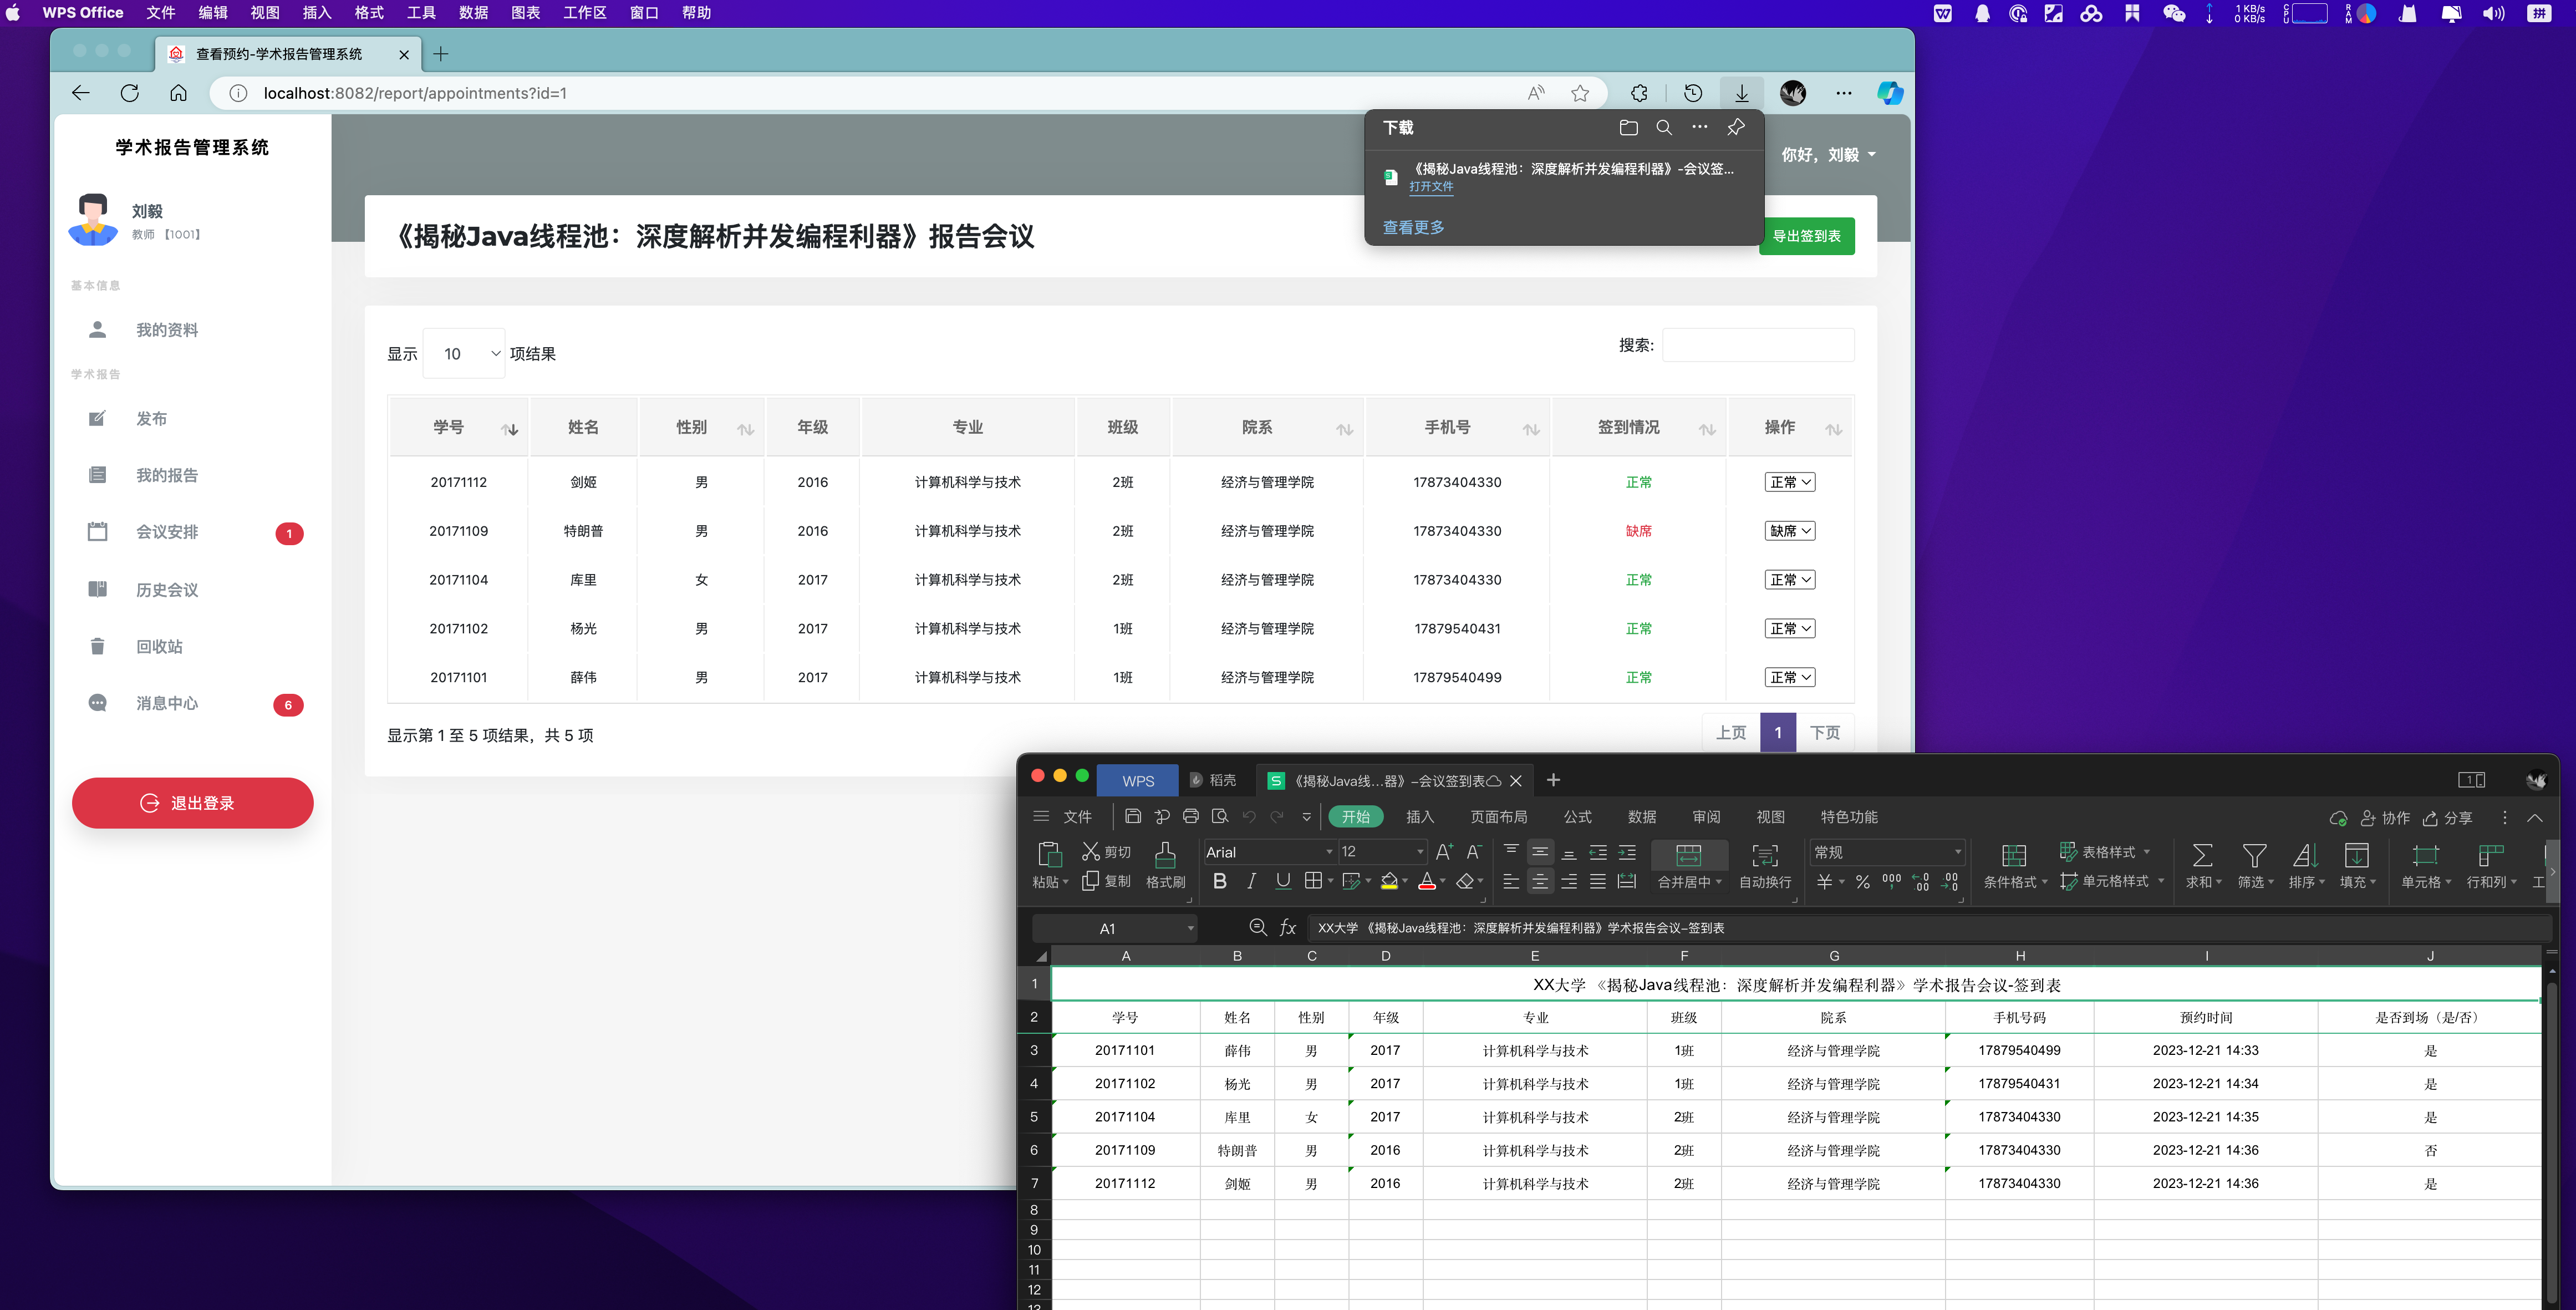Toggle italic formatting in WPS ribbon
The width and height of the screenshot is (2576, 1310).
click(x=1251, y=881)
